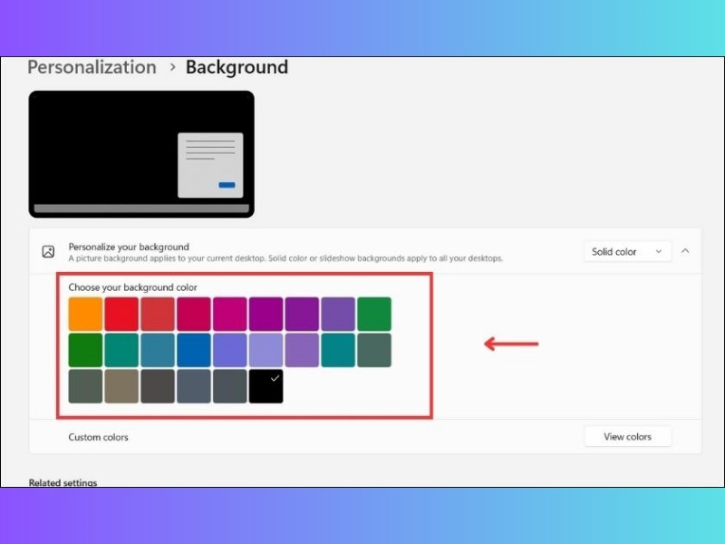
Task: Click the Personalize your background title text
Action: (129, 247)
